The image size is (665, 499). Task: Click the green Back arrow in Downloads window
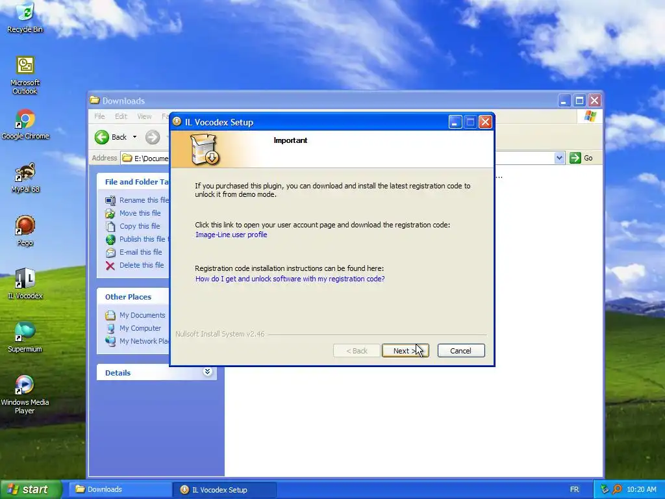[102, 137]
